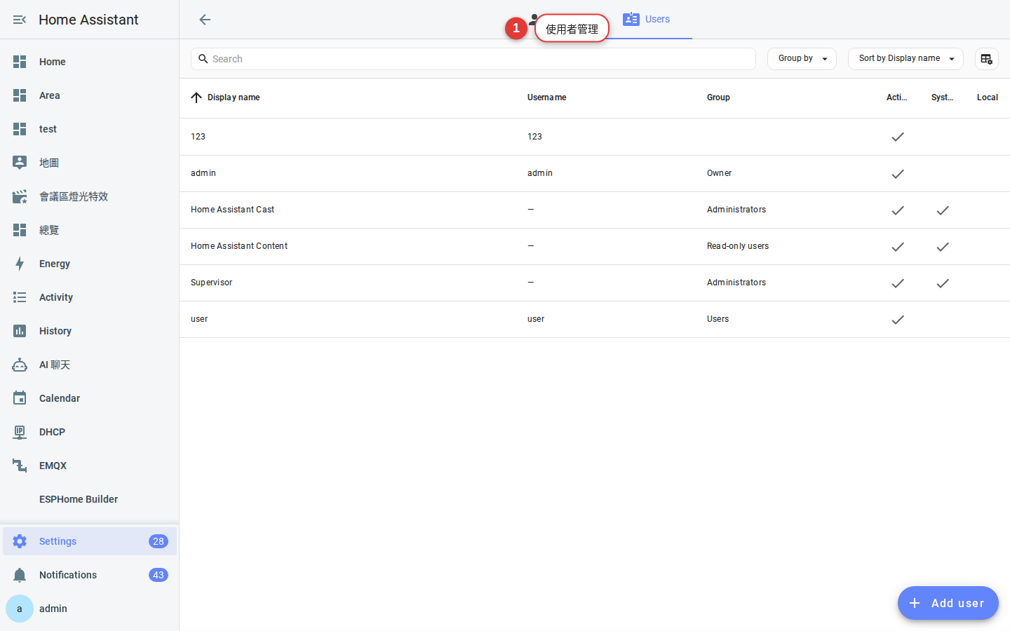
Task: Click the Active checkmark for Home Assistant Cast
Action: point(898,210)
